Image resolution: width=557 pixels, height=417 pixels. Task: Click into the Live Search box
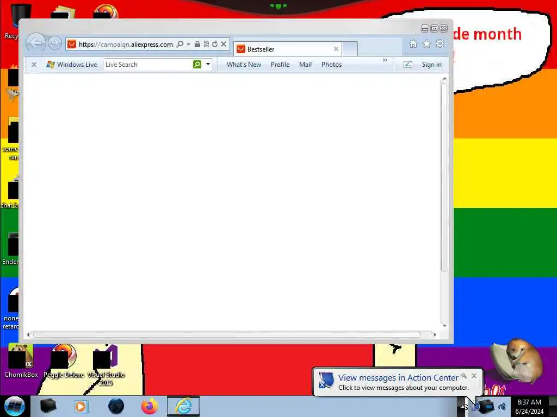pos(147,65)
